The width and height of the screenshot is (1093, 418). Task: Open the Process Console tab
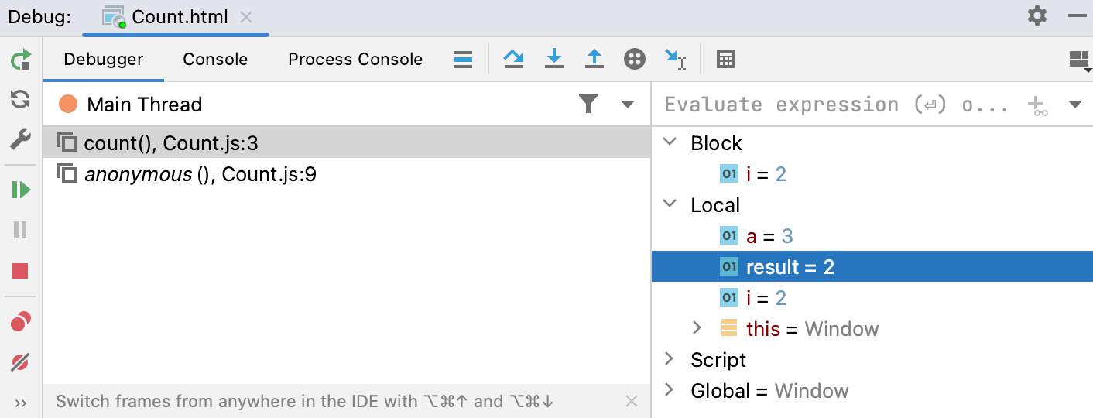(355, 60)
